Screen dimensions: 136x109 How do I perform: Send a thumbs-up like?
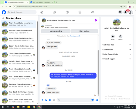(97, 100)
